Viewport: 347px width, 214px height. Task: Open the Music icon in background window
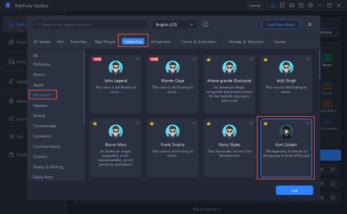click(x=327, y=58)
